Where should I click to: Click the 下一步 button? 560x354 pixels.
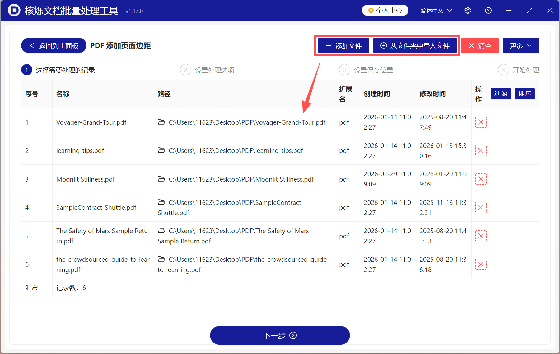[x=279, y=335]
